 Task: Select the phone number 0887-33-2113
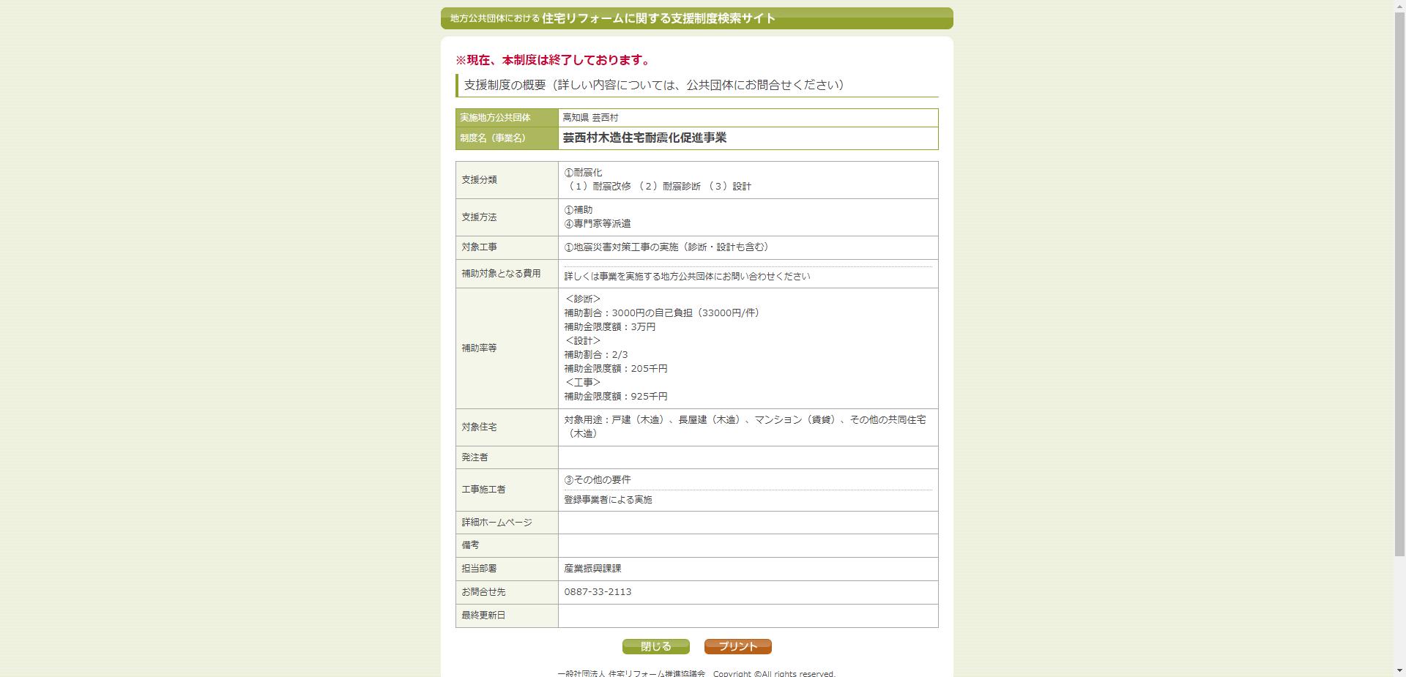pos(596,592)
